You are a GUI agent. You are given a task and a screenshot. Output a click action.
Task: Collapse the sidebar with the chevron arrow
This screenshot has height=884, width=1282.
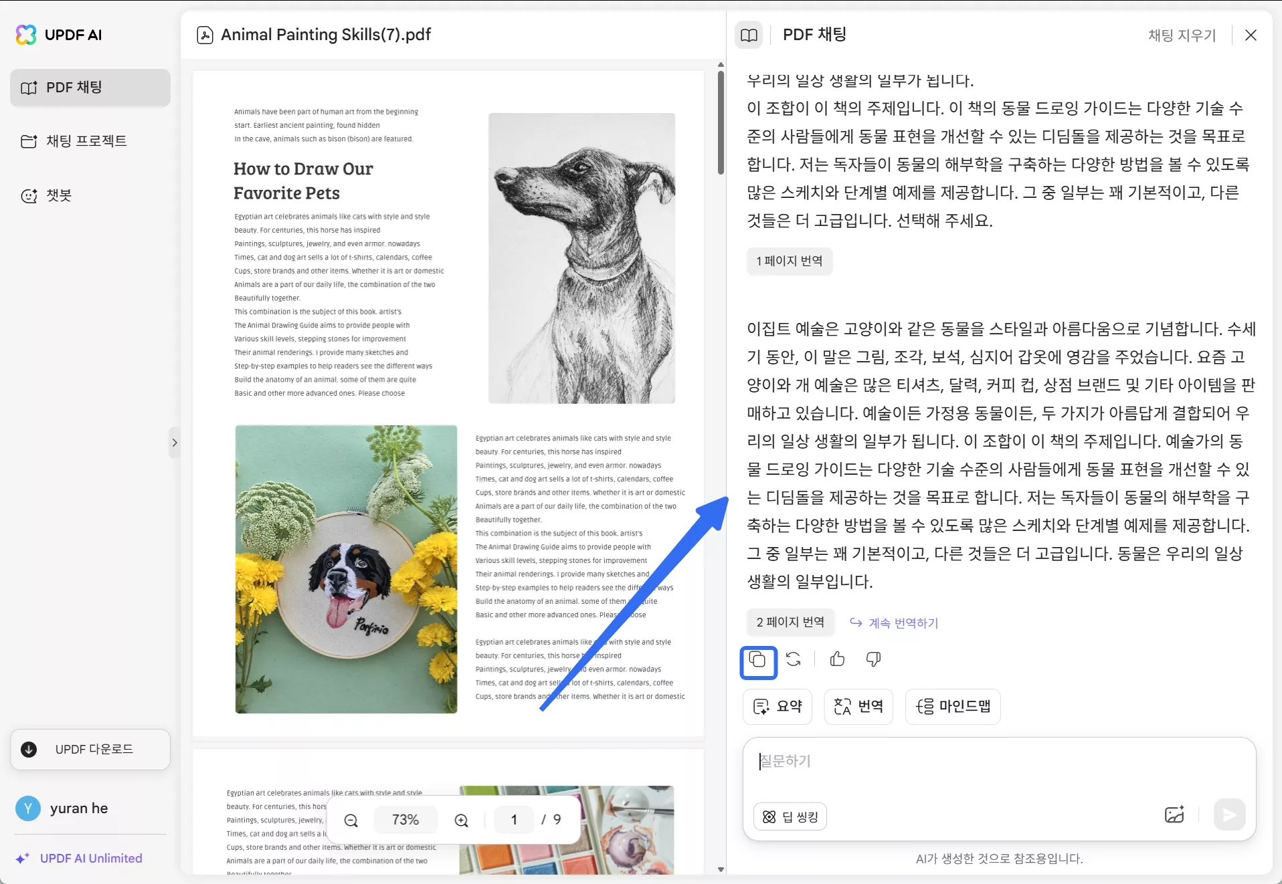point(175,443)
